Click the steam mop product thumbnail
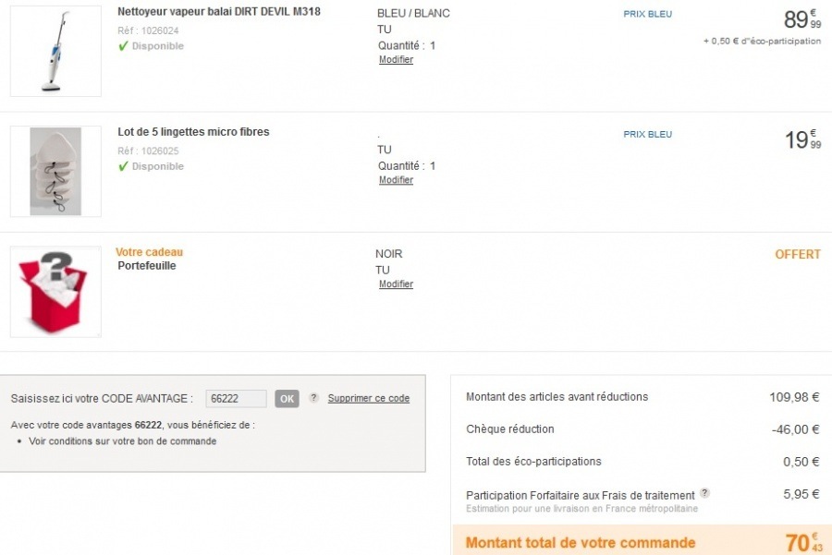Viewport: 832px width, 555px height. (55, 51)
